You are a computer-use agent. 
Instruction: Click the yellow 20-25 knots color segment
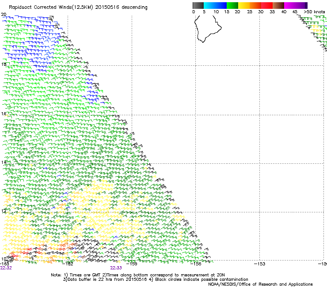(x=244, y=5)
